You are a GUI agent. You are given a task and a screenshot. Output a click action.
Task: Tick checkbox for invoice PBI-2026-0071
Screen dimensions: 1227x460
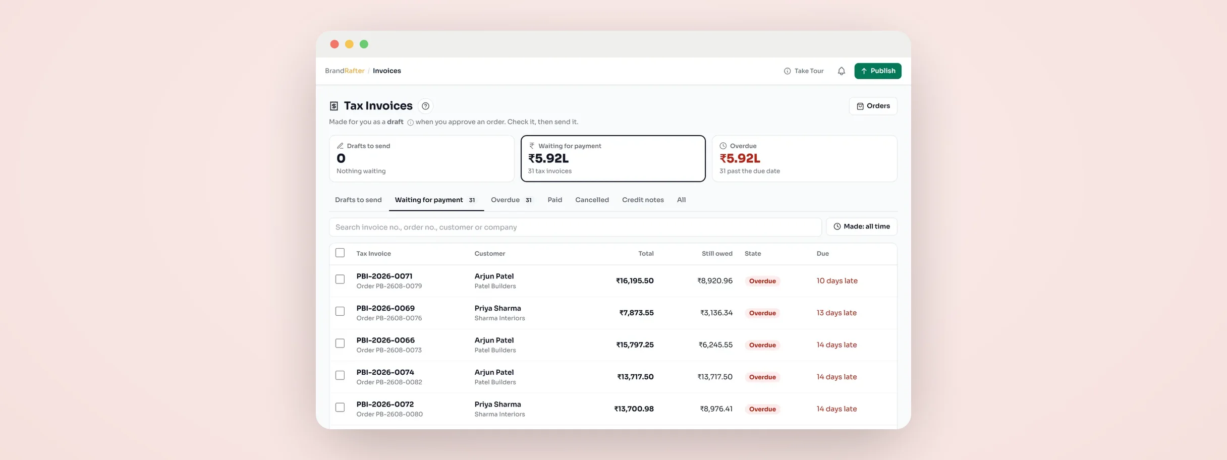pos(340,279)
